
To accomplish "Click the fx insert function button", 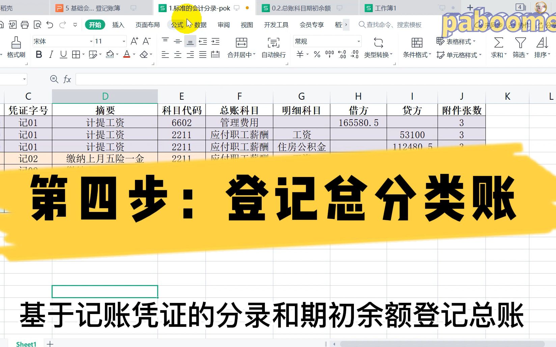I will pyautogui.click(x=67, y=79).
